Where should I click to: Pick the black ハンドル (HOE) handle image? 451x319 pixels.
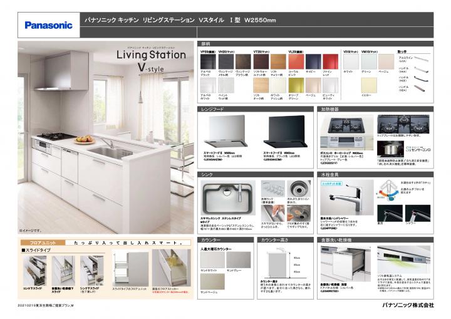click(421, 78)
